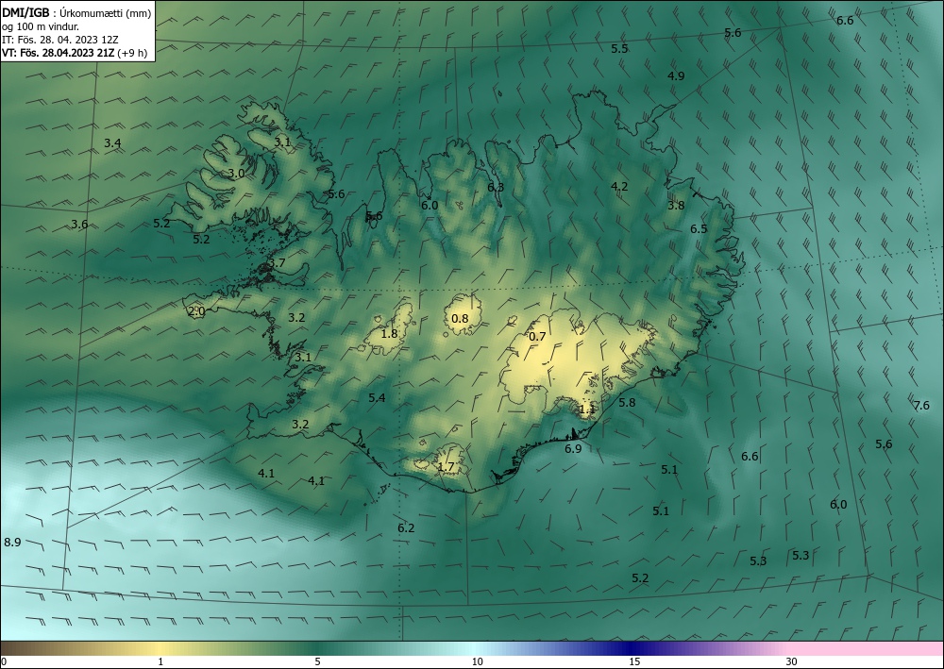Image resolution: width=944 pixels, height=669 pixels.
Task: Click the 4.2 value in northeast Iceland
Action: [619, 187]
